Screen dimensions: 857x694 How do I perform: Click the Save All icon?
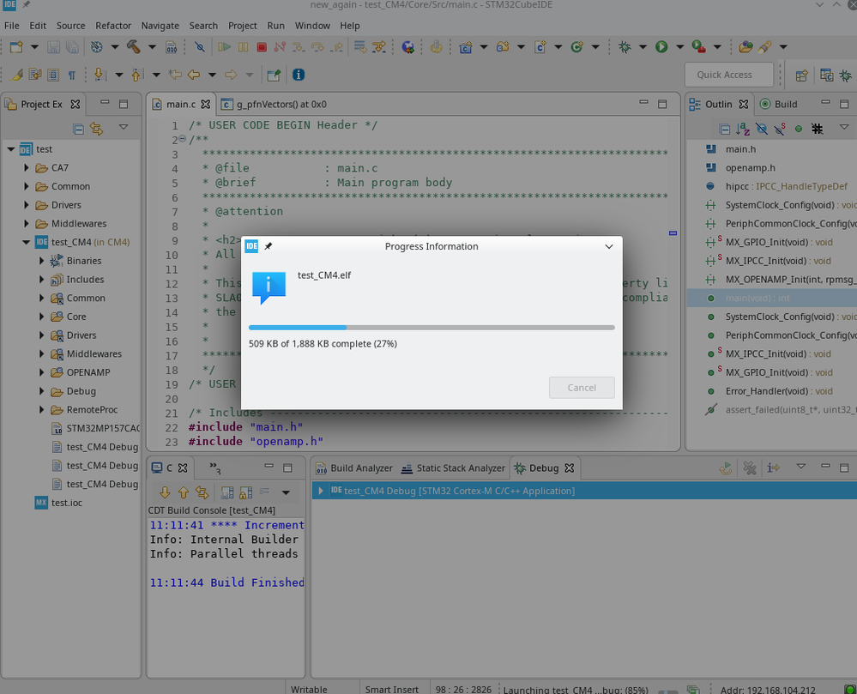pyautogui.click(x=71, y=47)
